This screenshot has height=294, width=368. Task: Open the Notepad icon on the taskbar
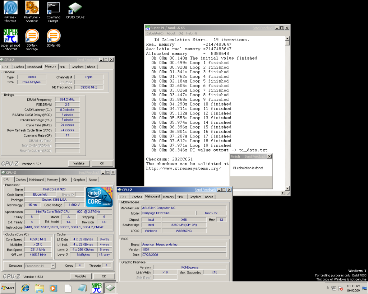click(x=82, y=288)
